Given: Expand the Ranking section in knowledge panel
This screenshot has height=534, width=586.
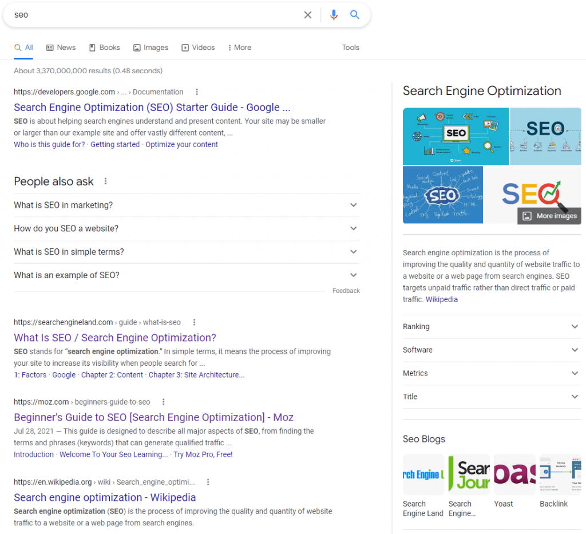Looking at the screenshot, I should (x=575, y=326).
